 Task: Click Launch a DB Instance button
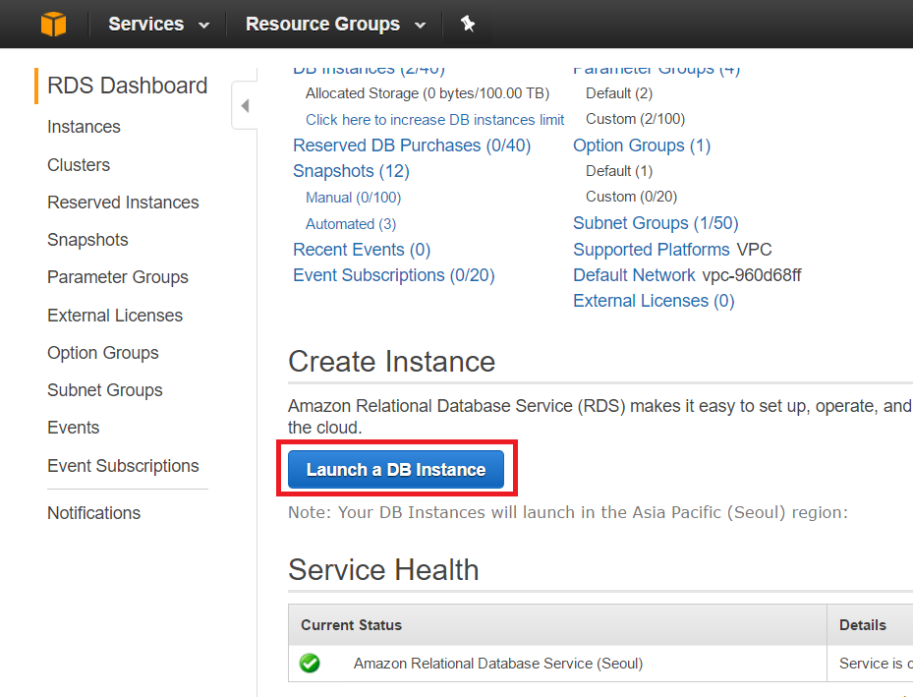(396, 469)
